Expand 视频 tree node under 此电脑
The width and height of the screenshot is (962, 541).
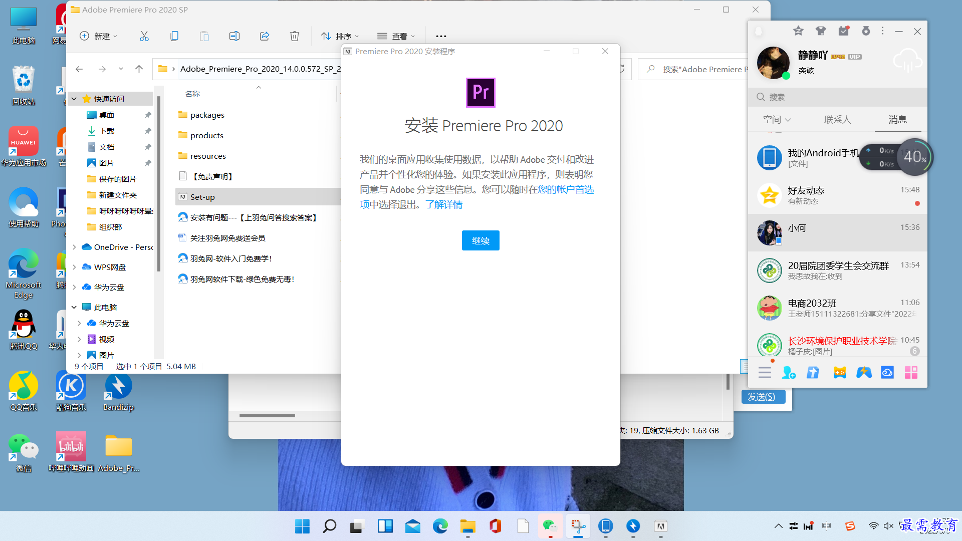tap(79, 339)
